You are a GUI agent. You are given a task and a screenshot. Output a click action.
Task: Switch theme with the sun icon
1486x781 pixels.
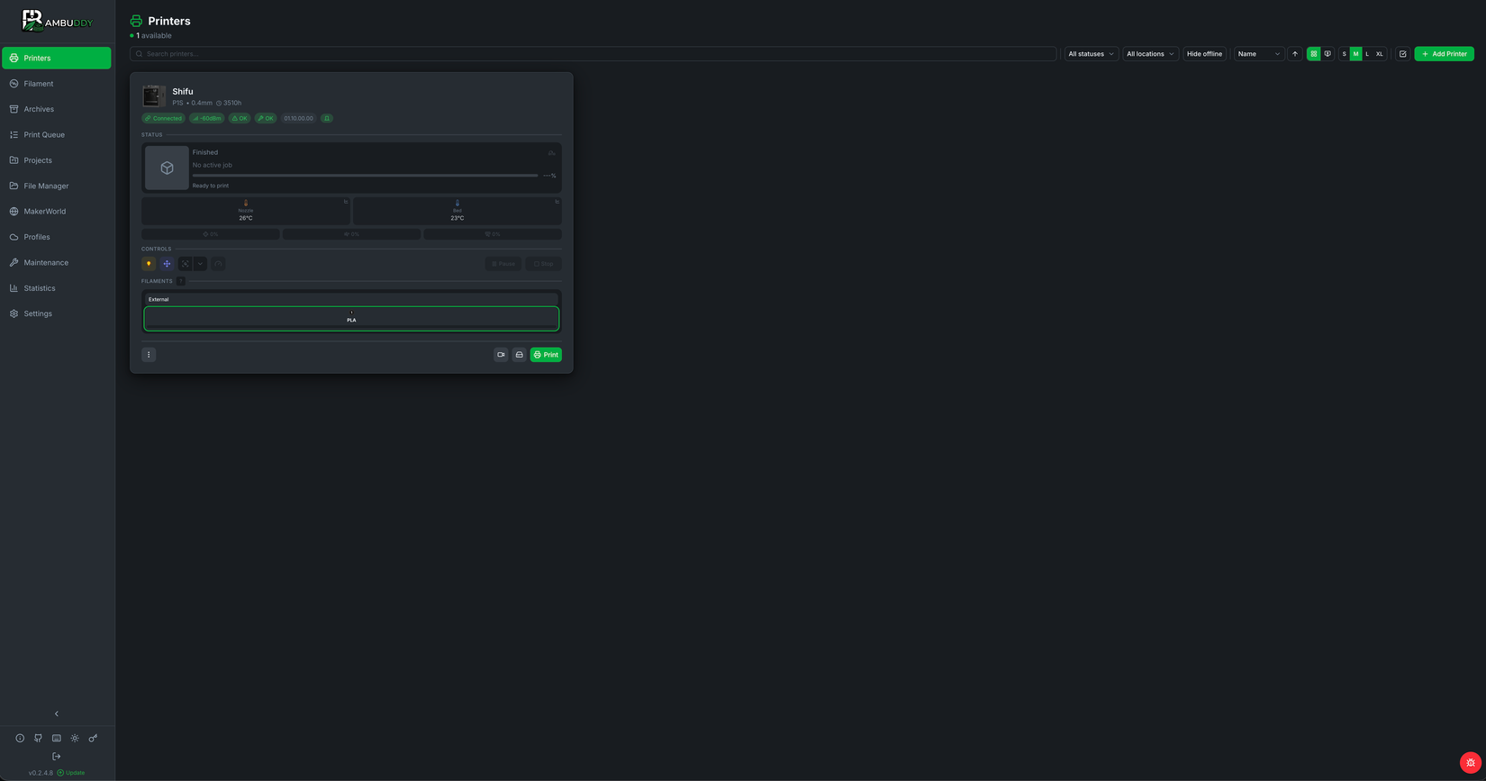click(75, 738)
